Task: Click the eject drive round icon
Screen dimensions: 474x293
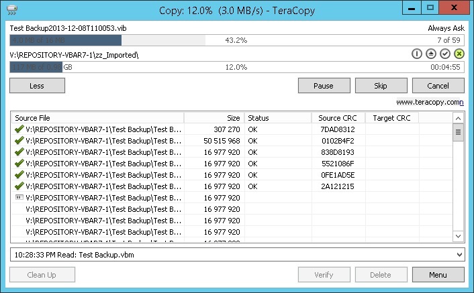Action: click(431, 54)
